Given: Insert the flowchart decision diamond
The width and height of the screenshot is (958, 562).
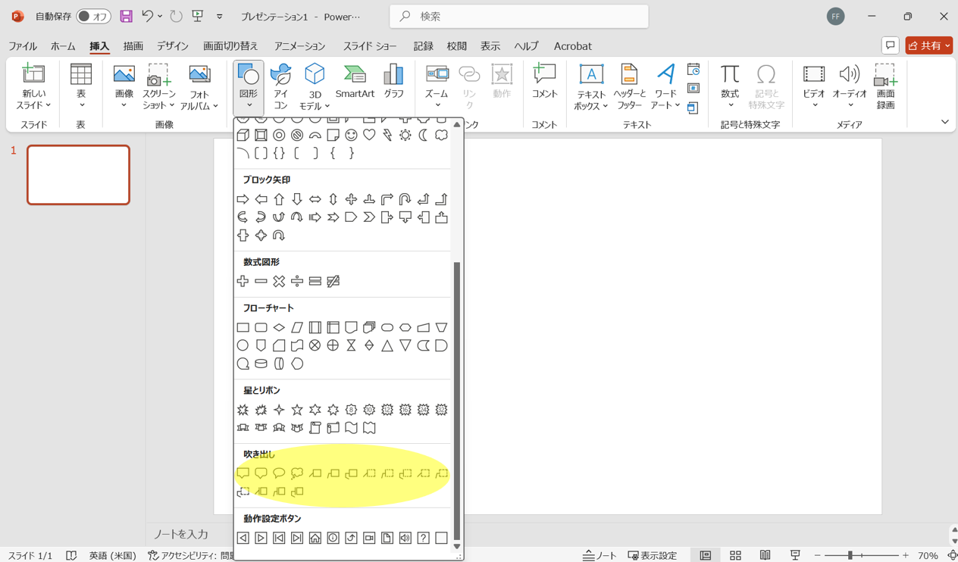Looking at the screenshot, I should pos(279,328).
